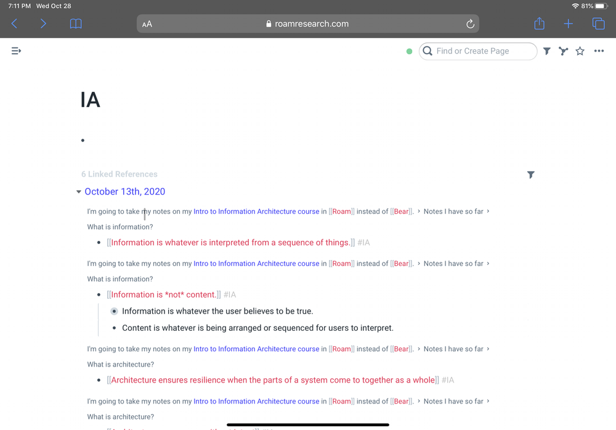This screenshot has width=616, height=430.
Task: Click bullet of 'Information is *not* content' block
Action: (x=99, y=295)
